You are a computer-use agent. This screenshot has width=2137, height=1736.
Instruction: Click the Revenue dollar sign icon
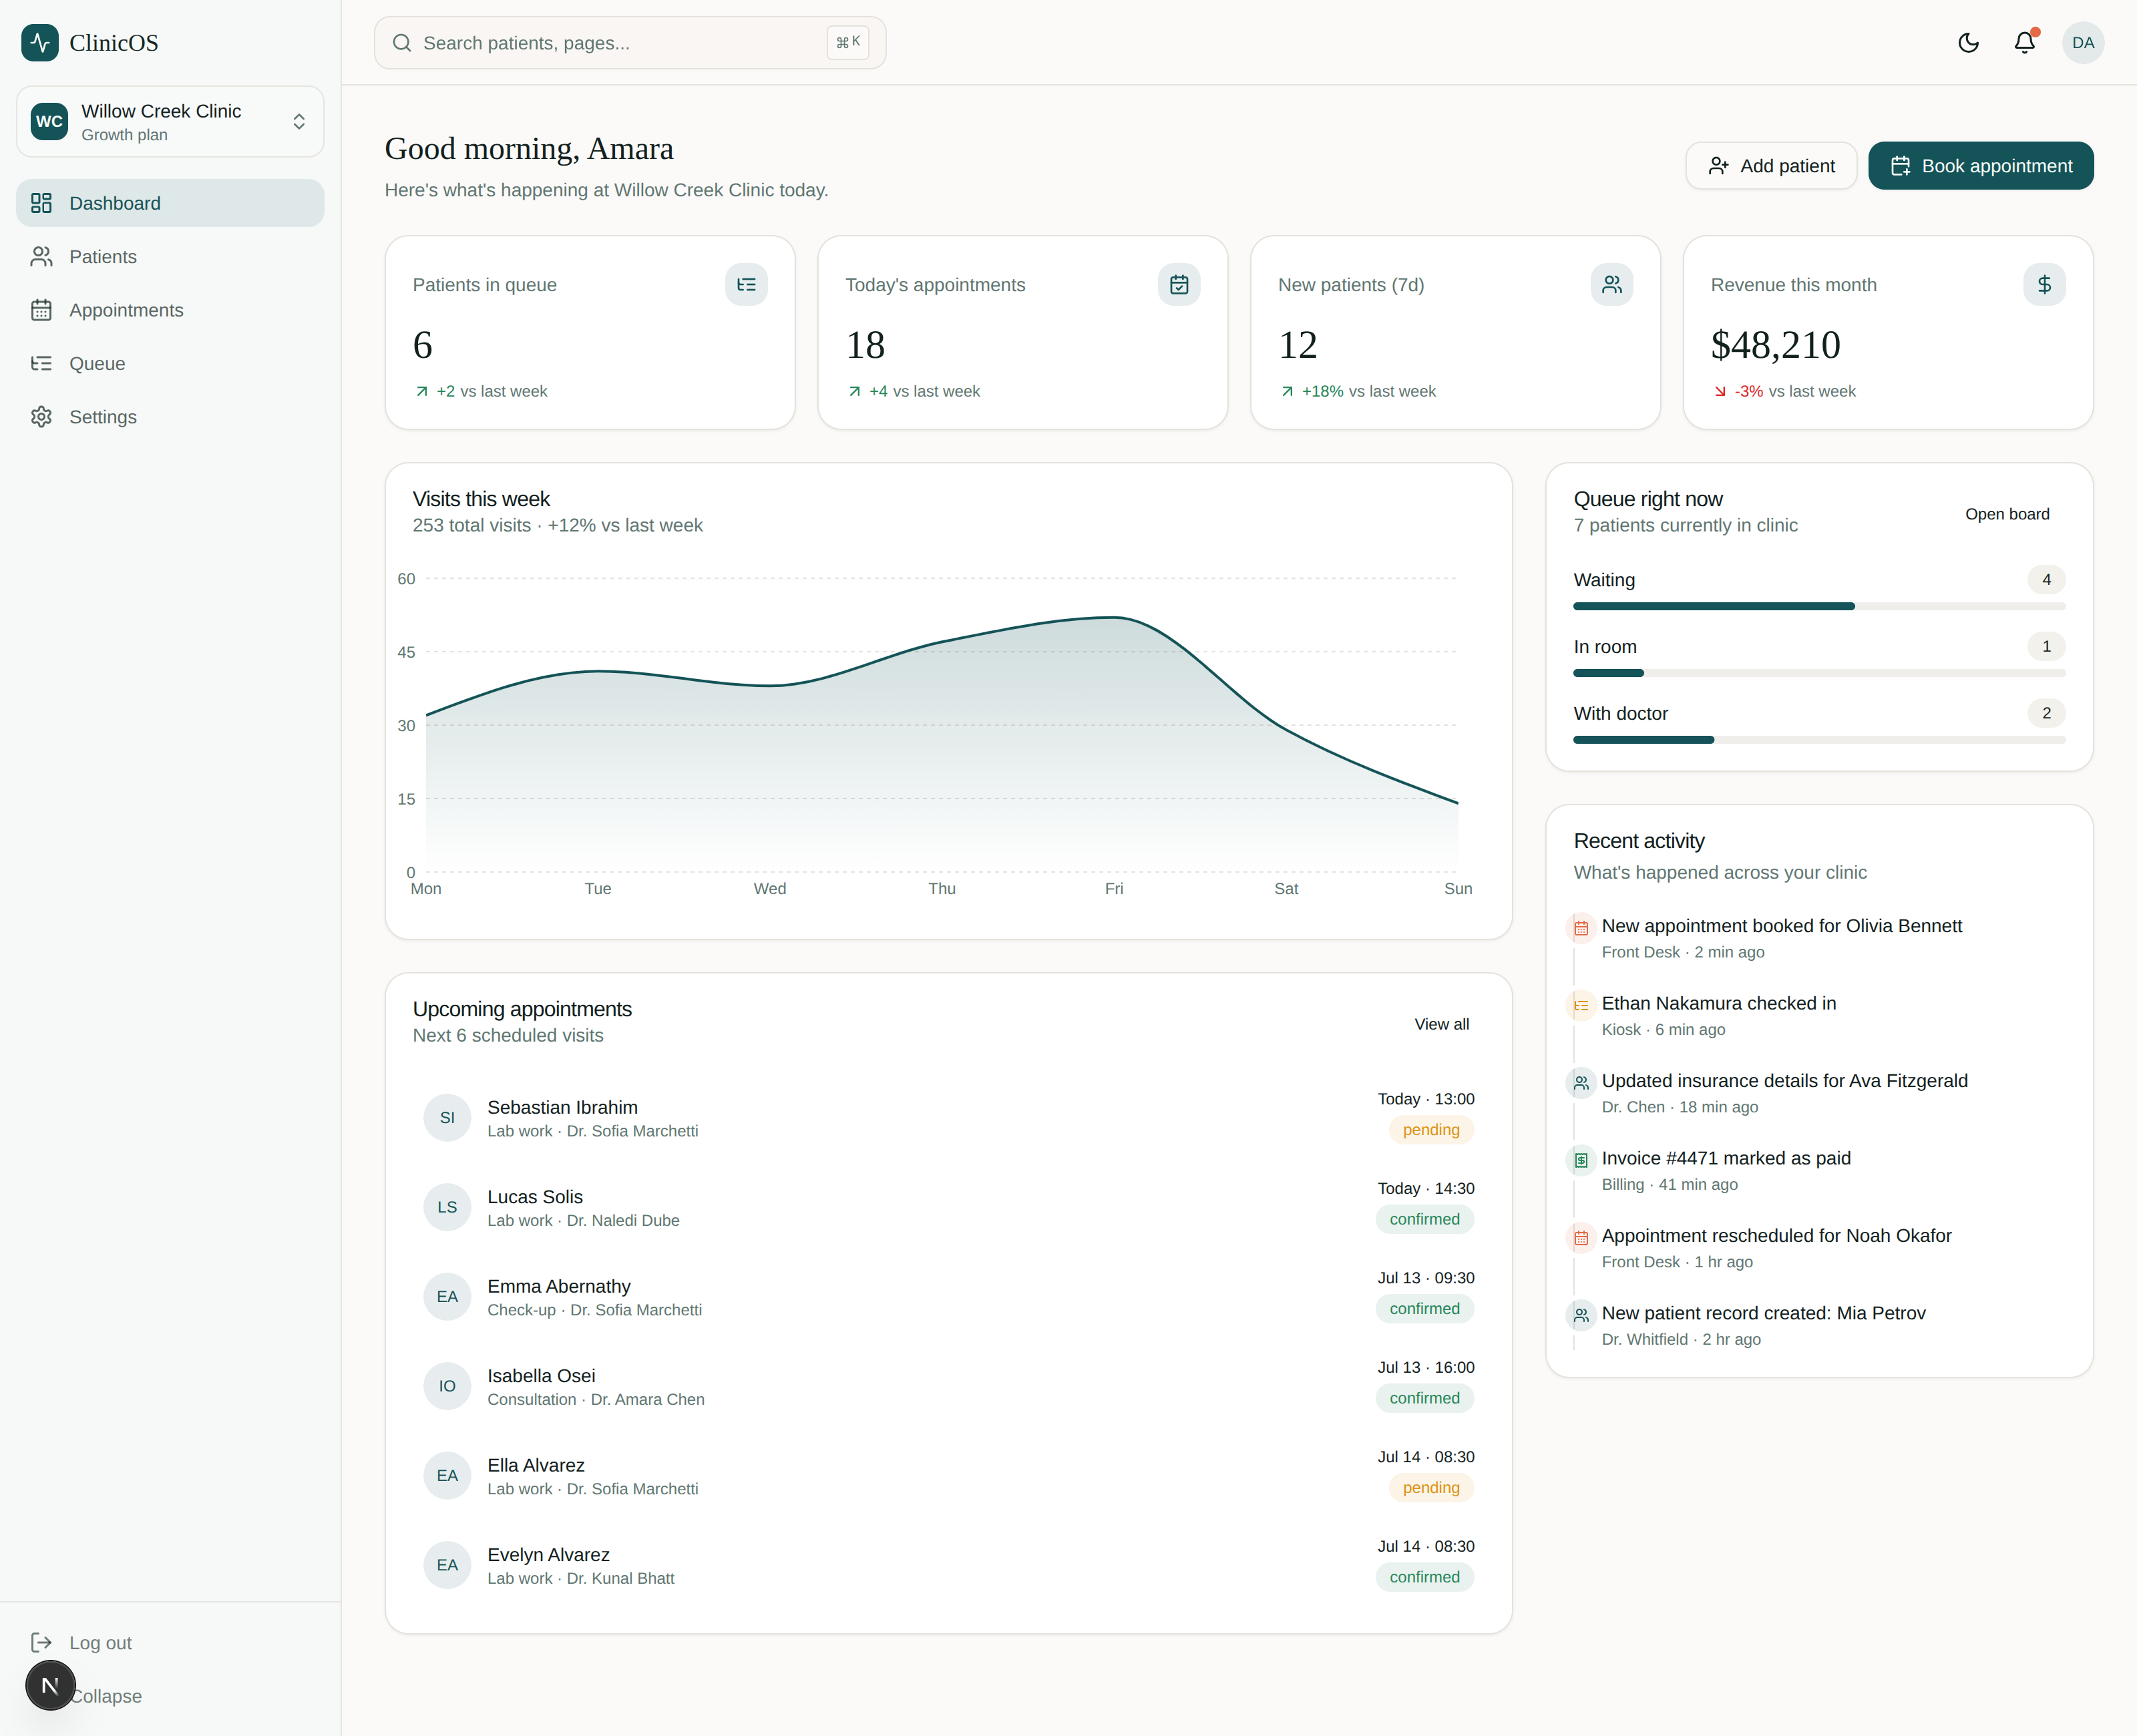pyautogui.click(x=2044, y=285)
